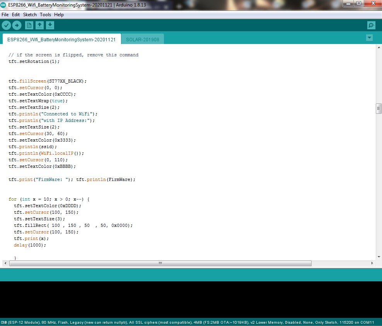This screenshot has width=382, height=326.
Task: Click the line tft.setTextColor(0x3333);
Action: coord(42,140)
